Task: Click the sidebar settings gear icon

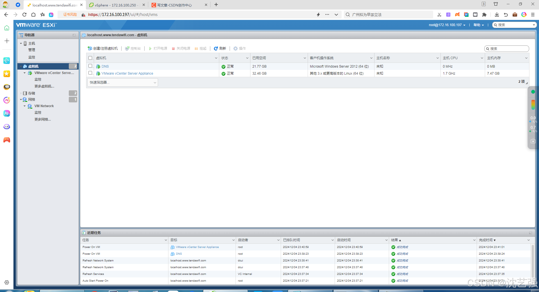Action: pos(7,282)
